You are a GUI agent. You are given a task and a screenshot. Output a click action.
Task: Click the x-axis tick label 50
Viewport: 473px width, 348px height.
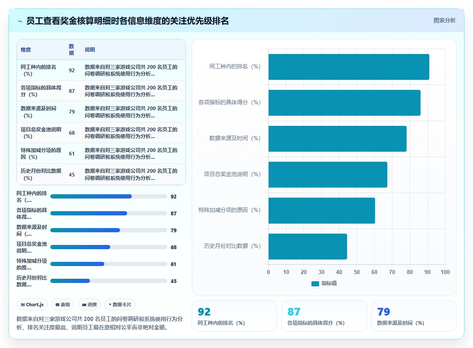coord(357,272)
